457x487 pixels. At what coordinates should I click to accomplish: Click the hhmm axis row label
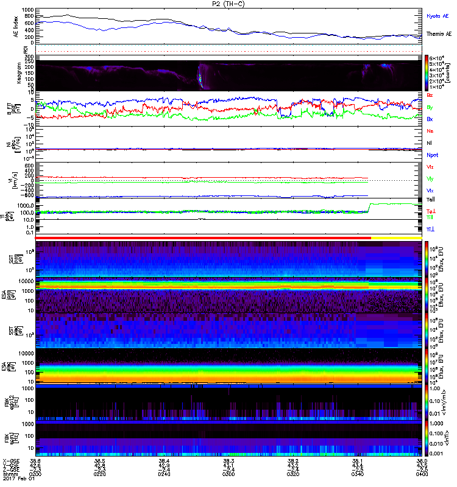tap(9, 474)
